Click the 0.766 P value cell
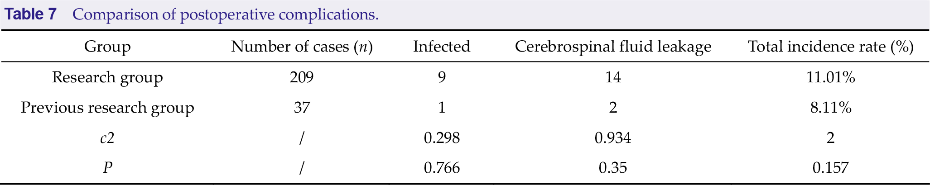The image size is (930, 185). pos(442,168)
